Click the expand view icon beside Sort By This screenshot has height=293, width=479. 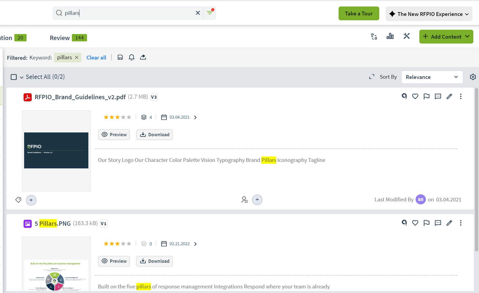(x=372, y=77)
